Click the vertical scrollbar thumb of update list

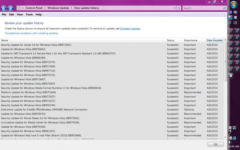225,61
